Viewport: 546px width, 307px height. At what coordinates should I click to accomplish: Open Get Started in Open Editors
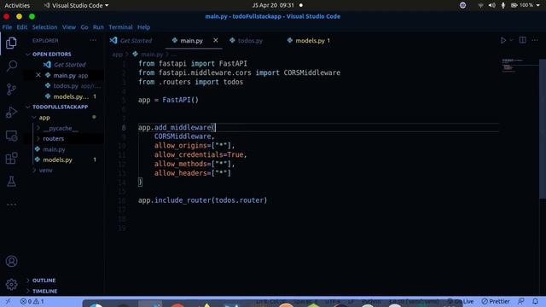(69, 65)
